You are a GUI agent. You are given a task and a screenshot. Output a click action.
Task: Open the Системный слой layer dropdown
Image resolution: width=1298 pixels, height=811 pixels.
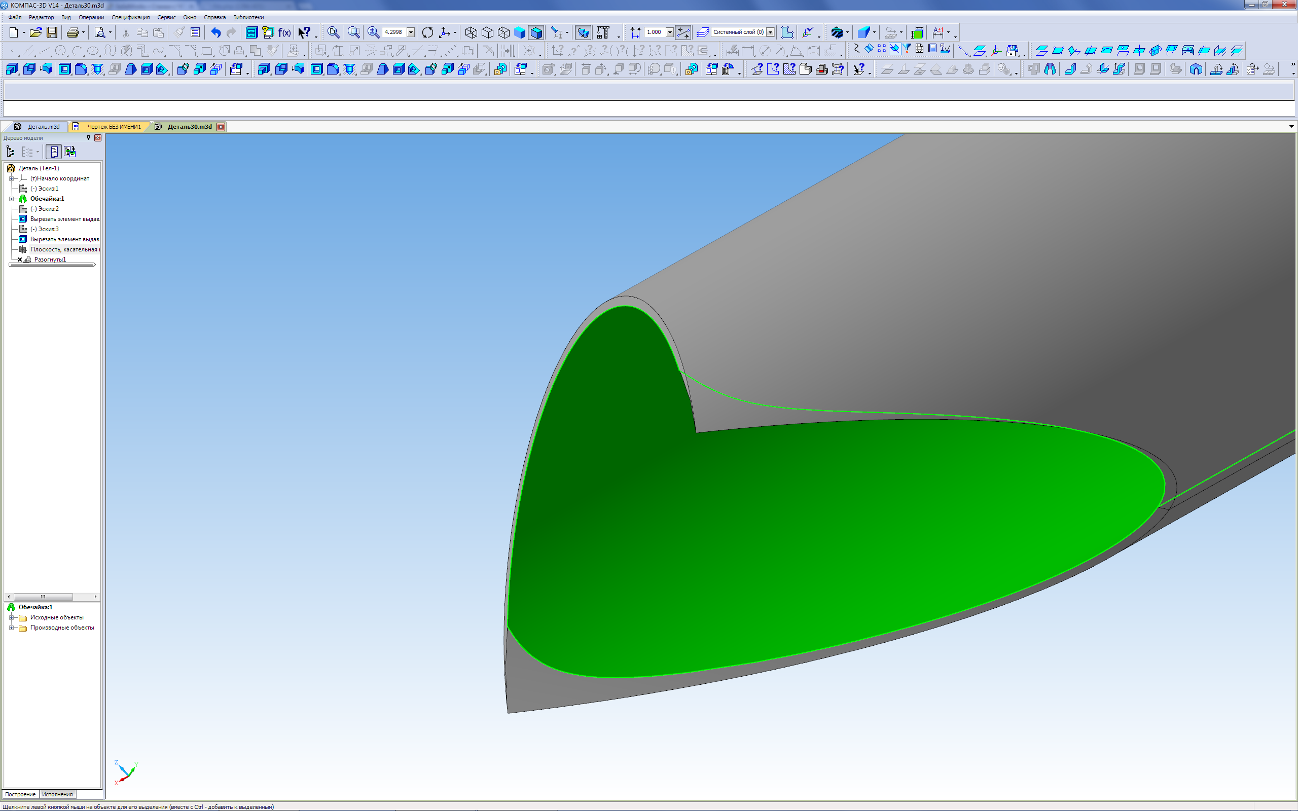770,32
